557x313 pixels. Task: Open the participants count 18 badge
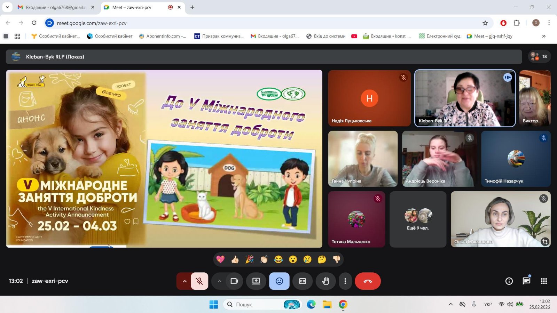[539, 56]
